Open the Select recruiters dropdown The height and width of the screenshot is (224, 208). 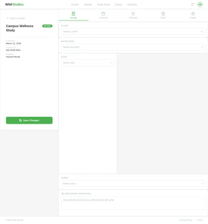coord(133,47)
